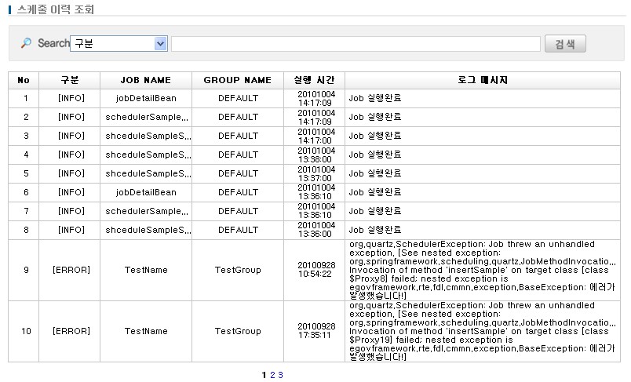Select current page 1 in pagination
631x382 pixels.
[264, 375]
